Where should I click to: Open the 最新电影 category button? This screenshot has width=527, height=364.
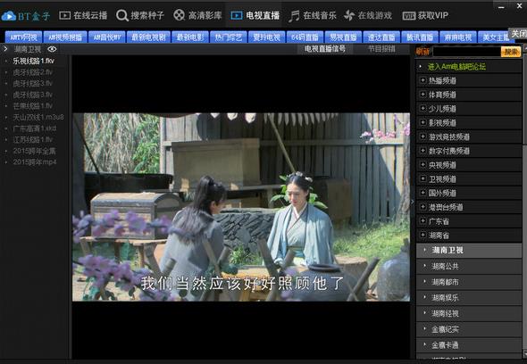[190, 37]
